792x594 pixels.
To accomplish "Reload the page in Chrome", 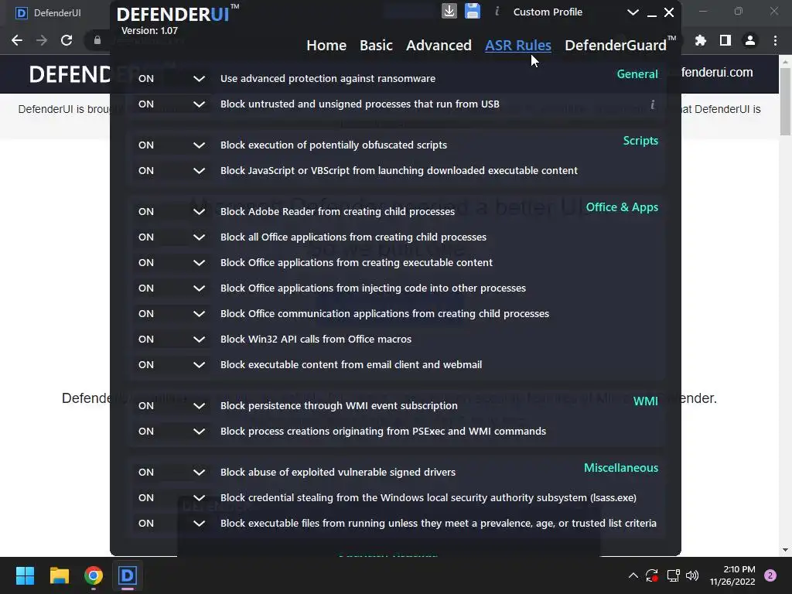I will (x=67, y=40).
